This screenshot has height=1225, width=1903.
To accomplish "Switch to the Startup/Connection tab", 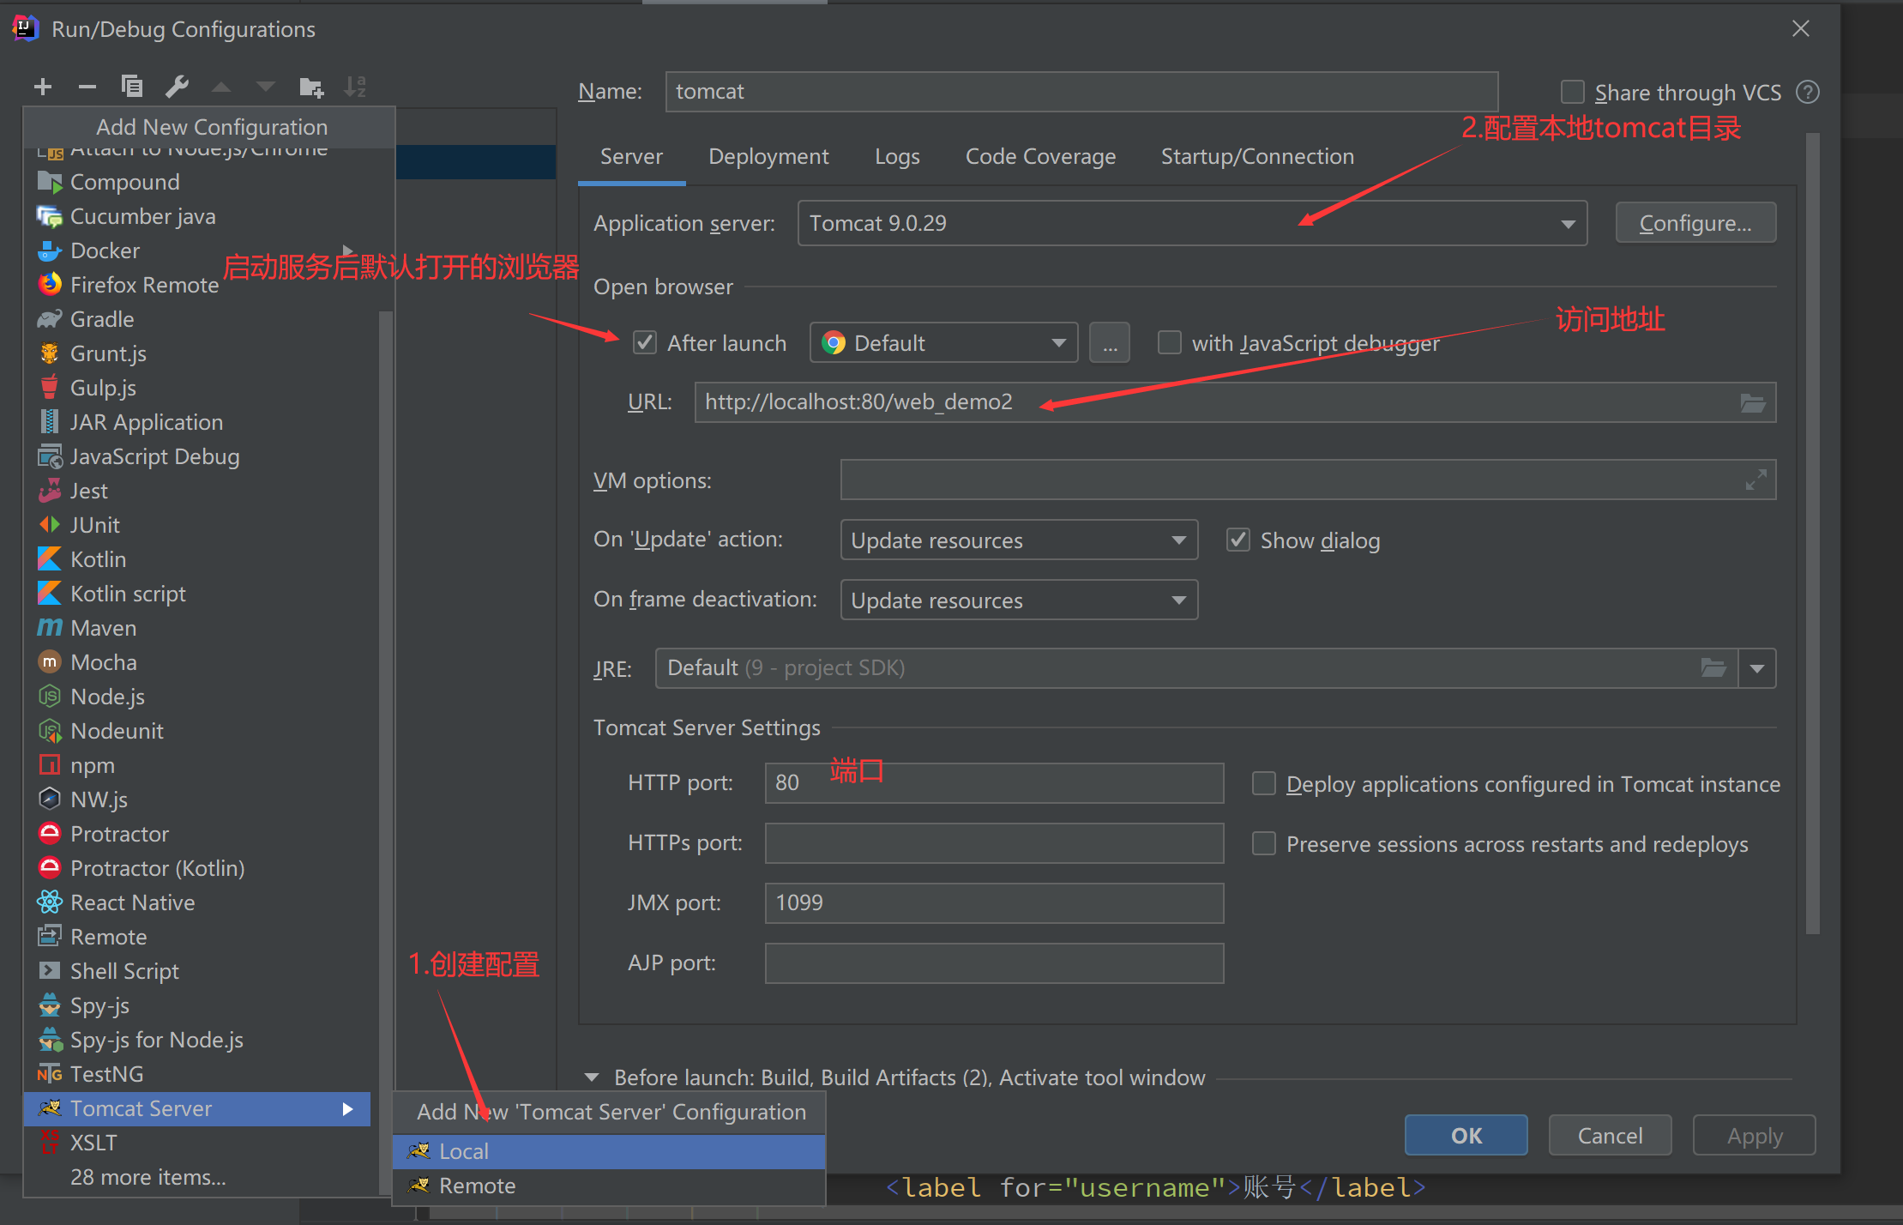I will click(1257, 157).
